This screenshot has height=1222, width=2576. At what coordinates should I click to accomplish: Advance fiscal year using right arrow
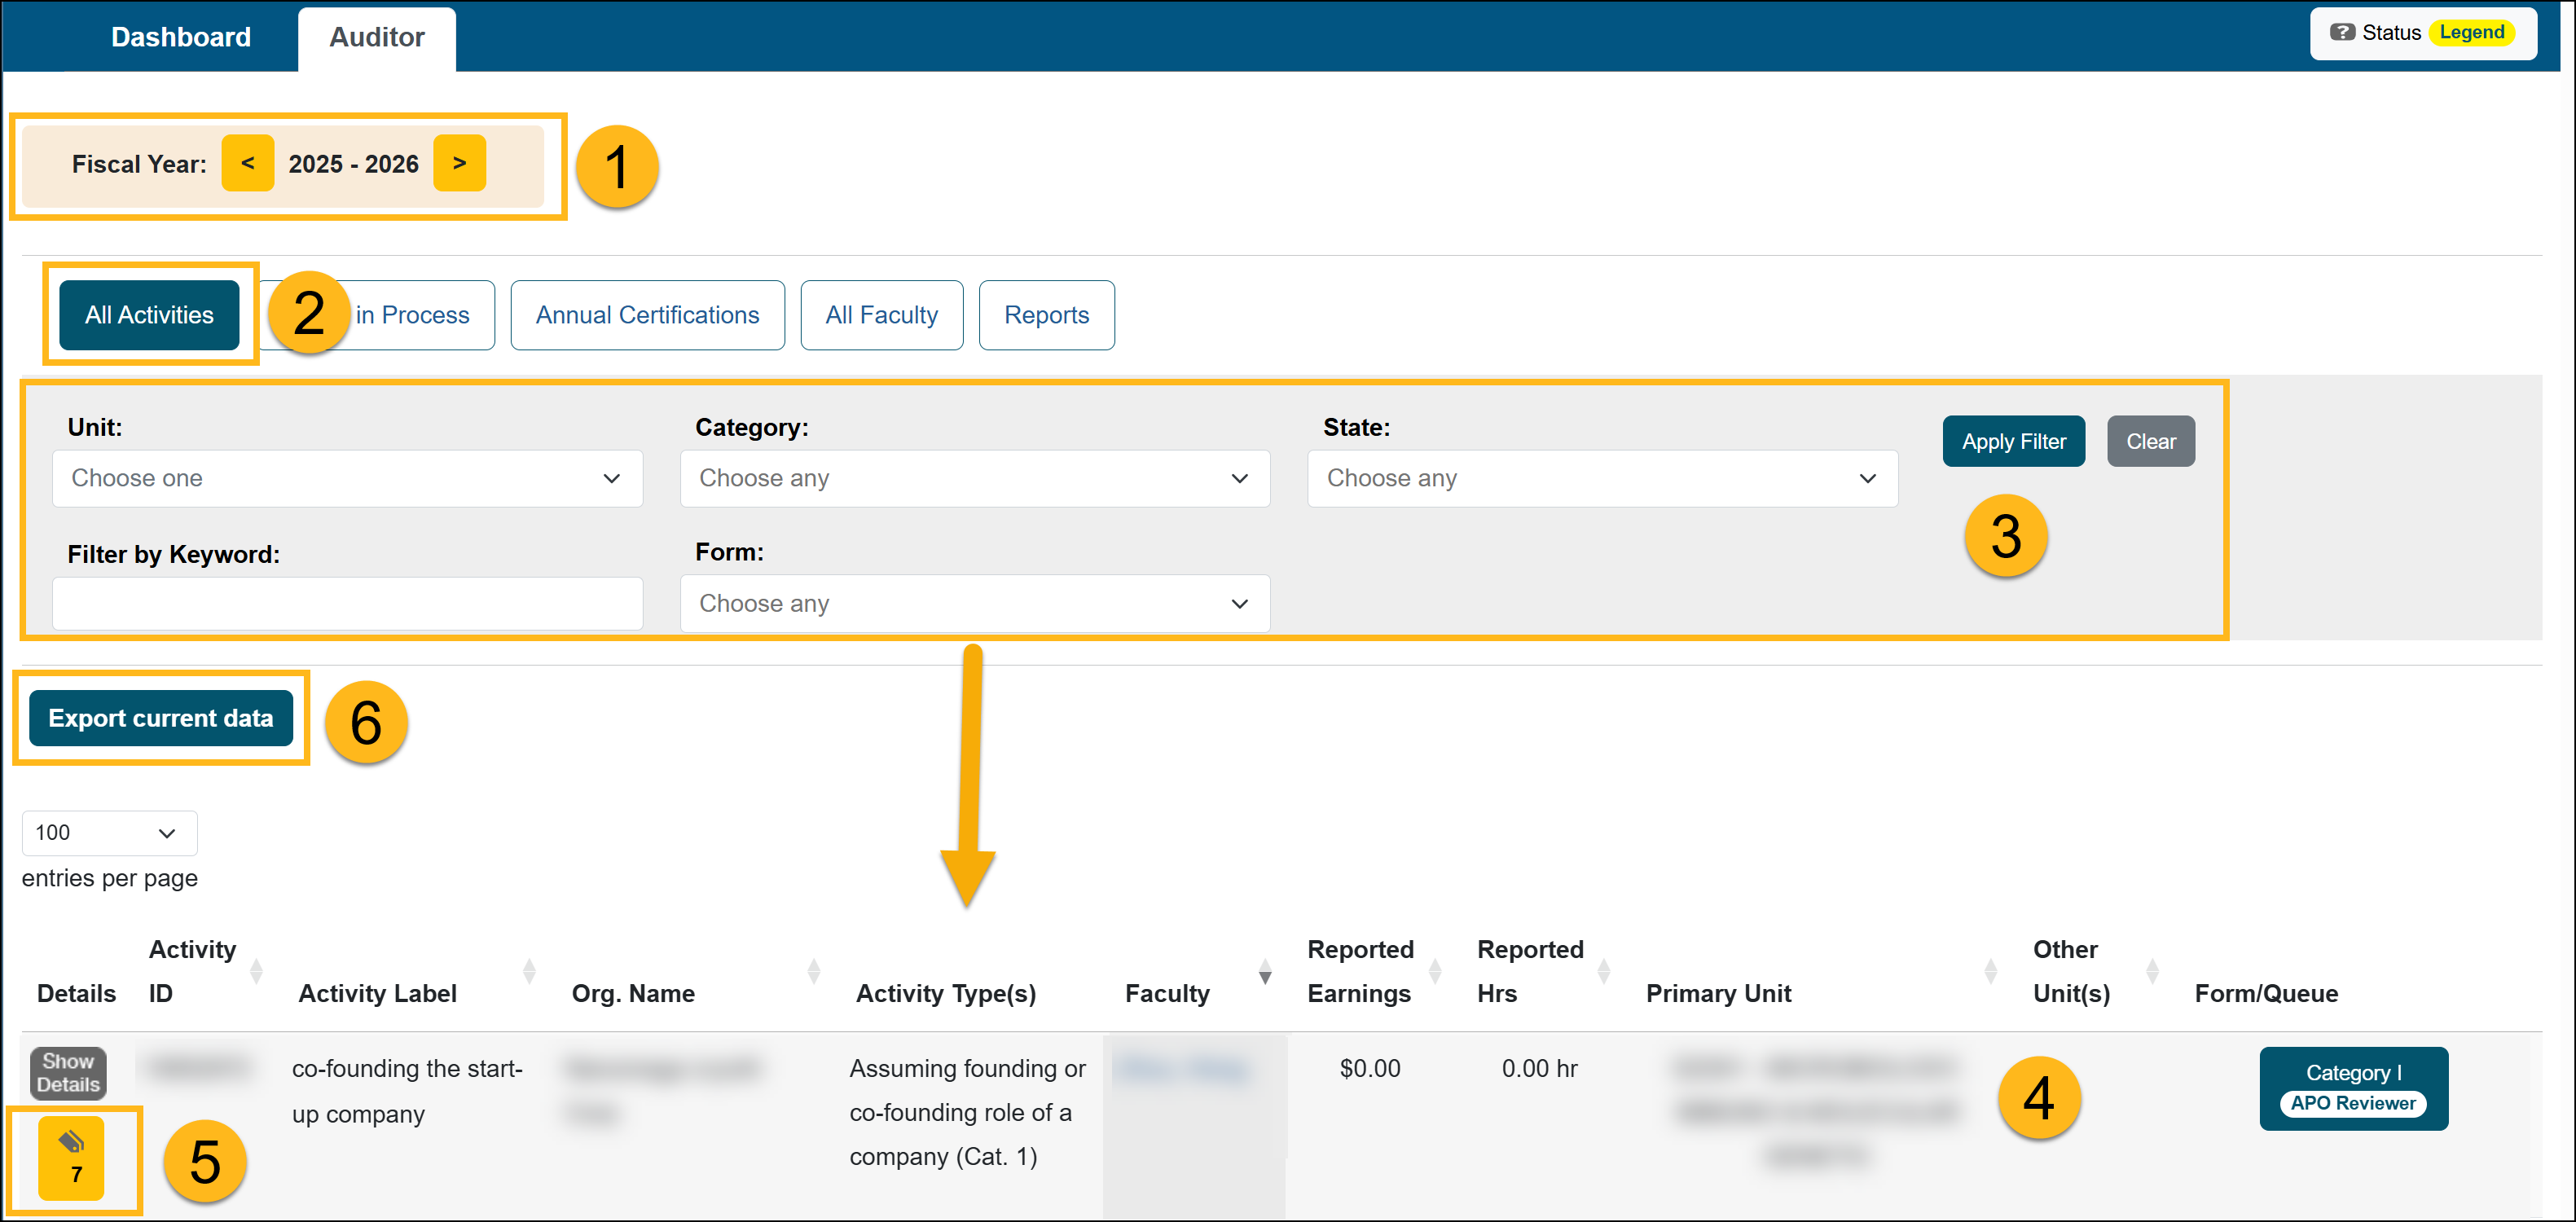coord(459,163)
